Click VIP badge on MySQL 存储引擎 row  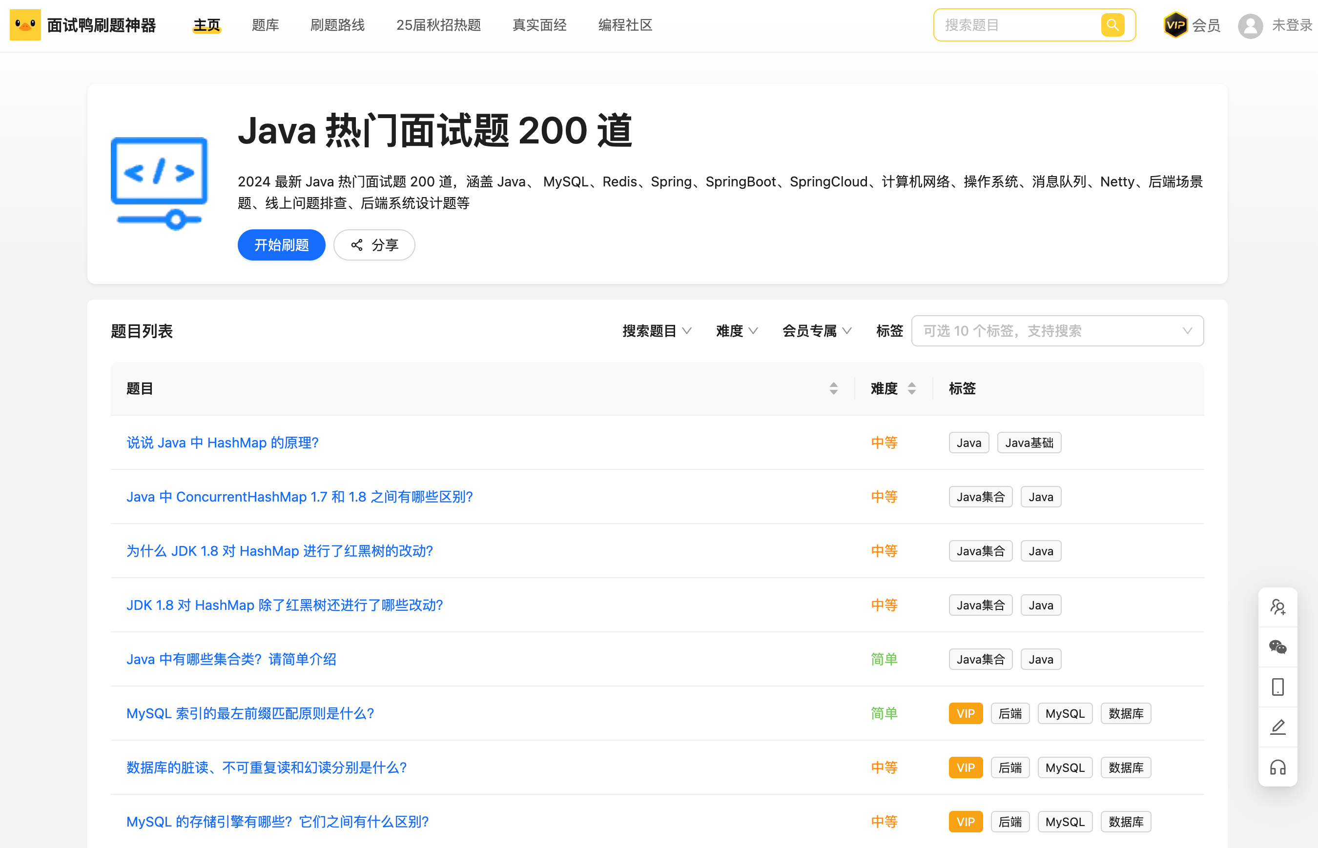(965, 822)
